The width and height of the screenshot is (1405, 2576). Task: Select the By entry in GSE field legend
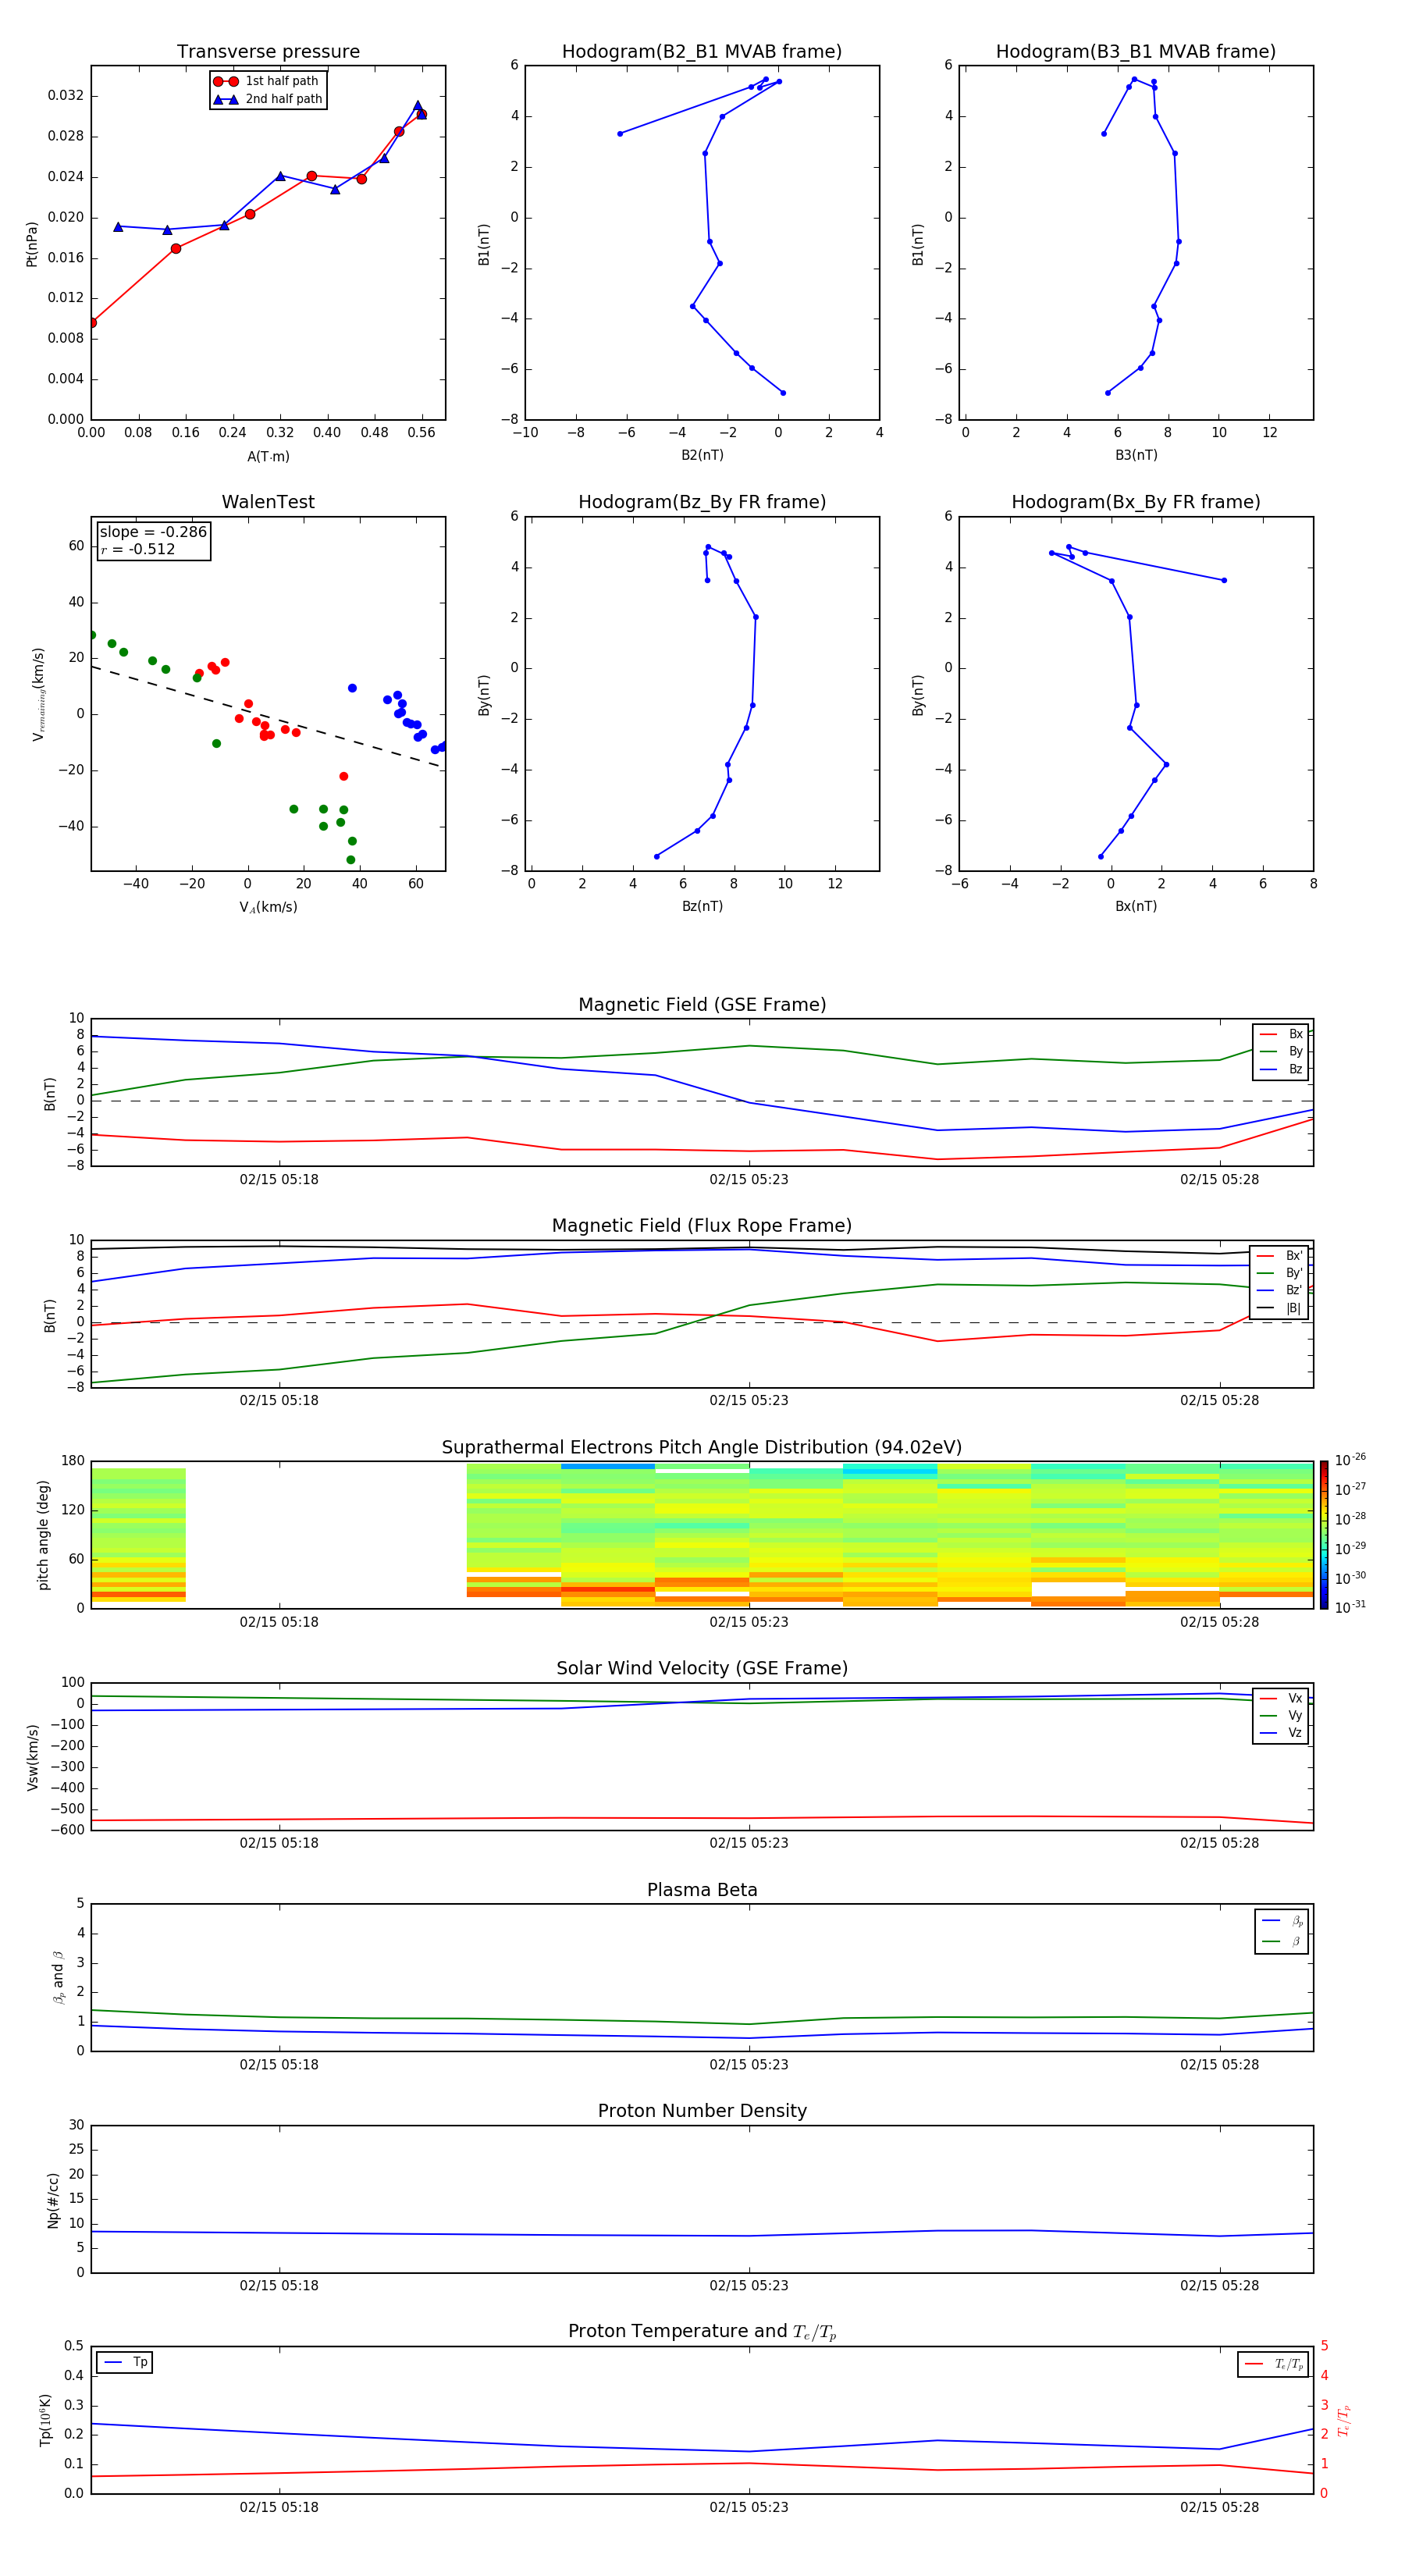coord(1281,1051)
